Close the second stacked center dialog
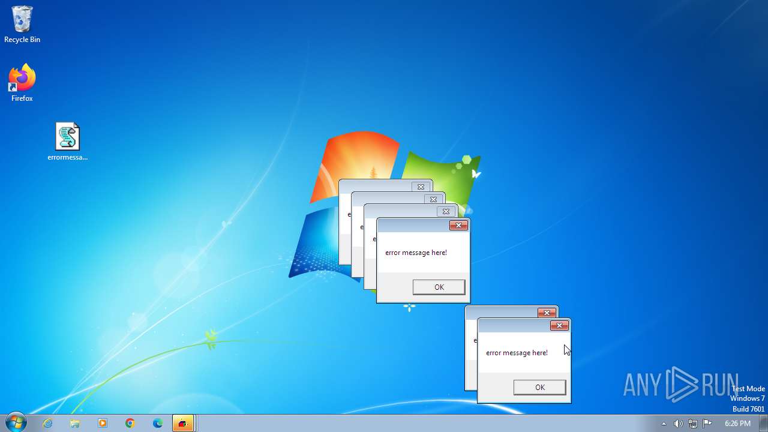 (x=433, y=199)
